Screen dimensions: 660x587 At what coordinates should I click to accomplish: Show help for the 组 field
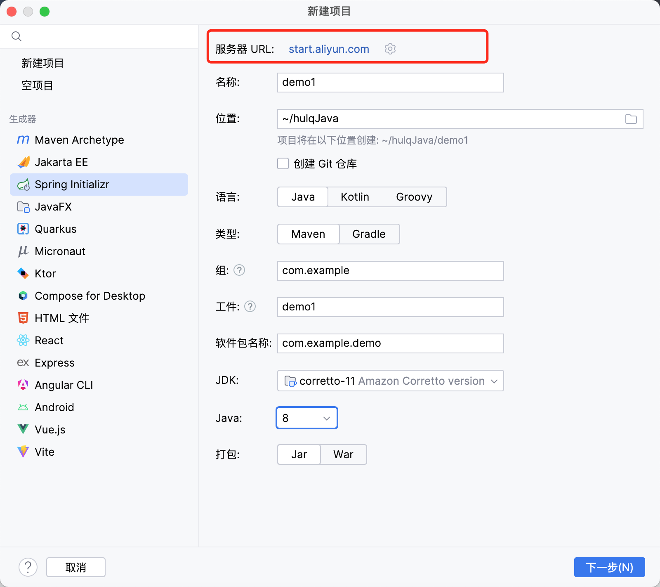pos(239,270)
